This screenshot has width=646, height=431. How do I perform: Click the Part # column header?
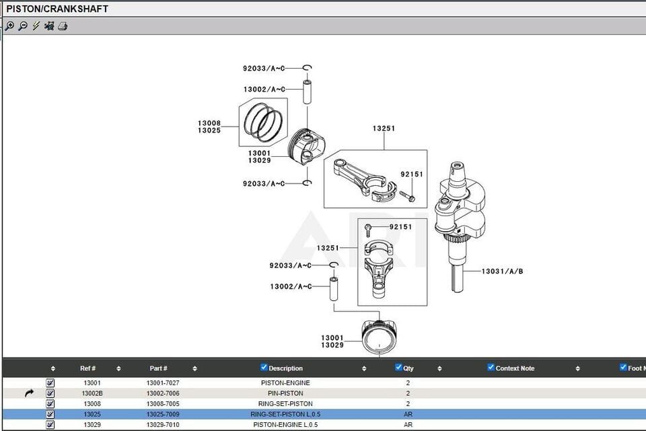158,368
